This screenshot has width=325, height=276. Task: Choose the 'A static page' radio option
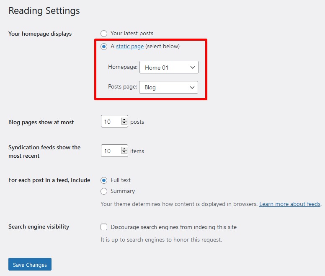[x=104, y=47]
